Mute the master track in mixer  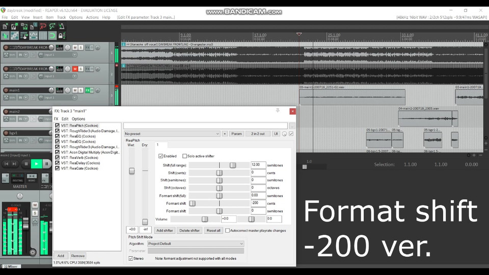pos(35,205)
